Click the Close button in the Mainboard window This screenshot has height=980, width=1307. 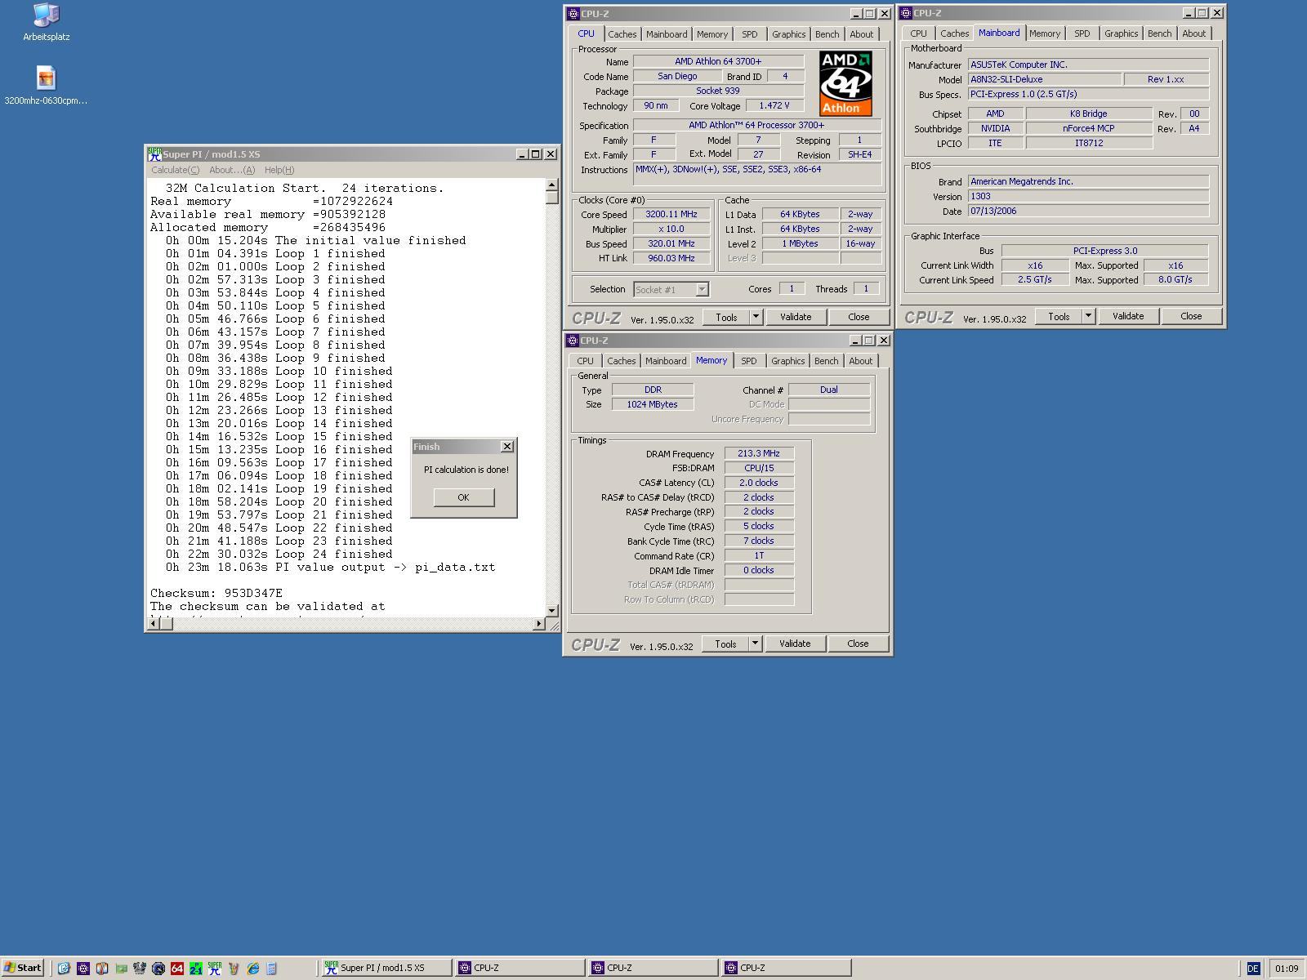(1191, 316)
